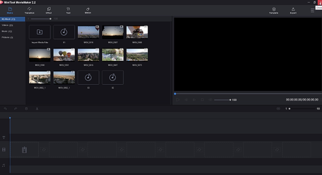Click the preview seek bar handle
Viewport: 322px width, 175px height.
(175, 94)
